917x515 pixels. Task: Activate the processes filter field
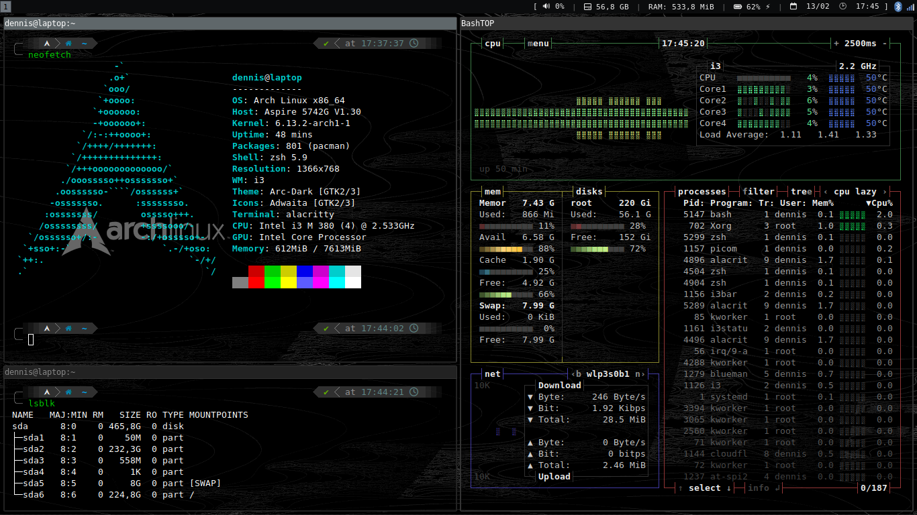pos(759,192)
